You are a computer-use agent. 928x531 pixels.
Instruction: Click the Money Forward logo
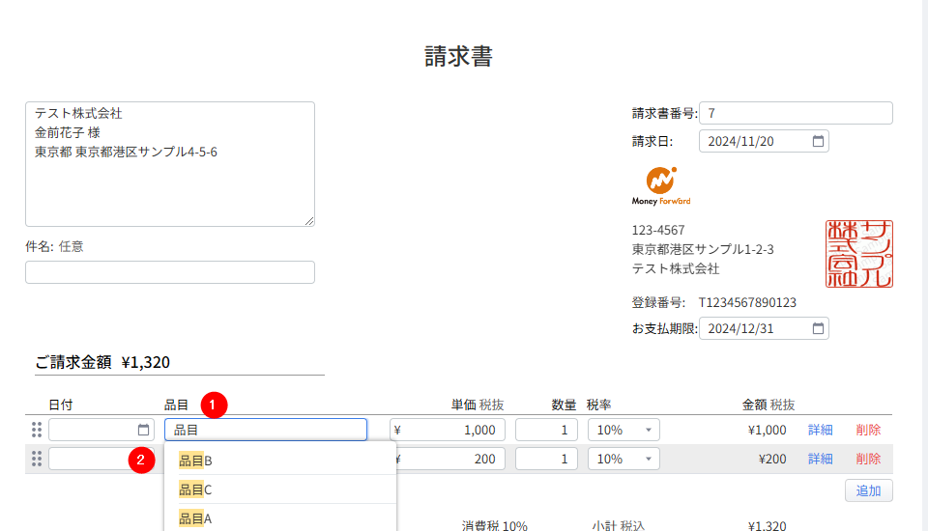[x=661, y=186]
